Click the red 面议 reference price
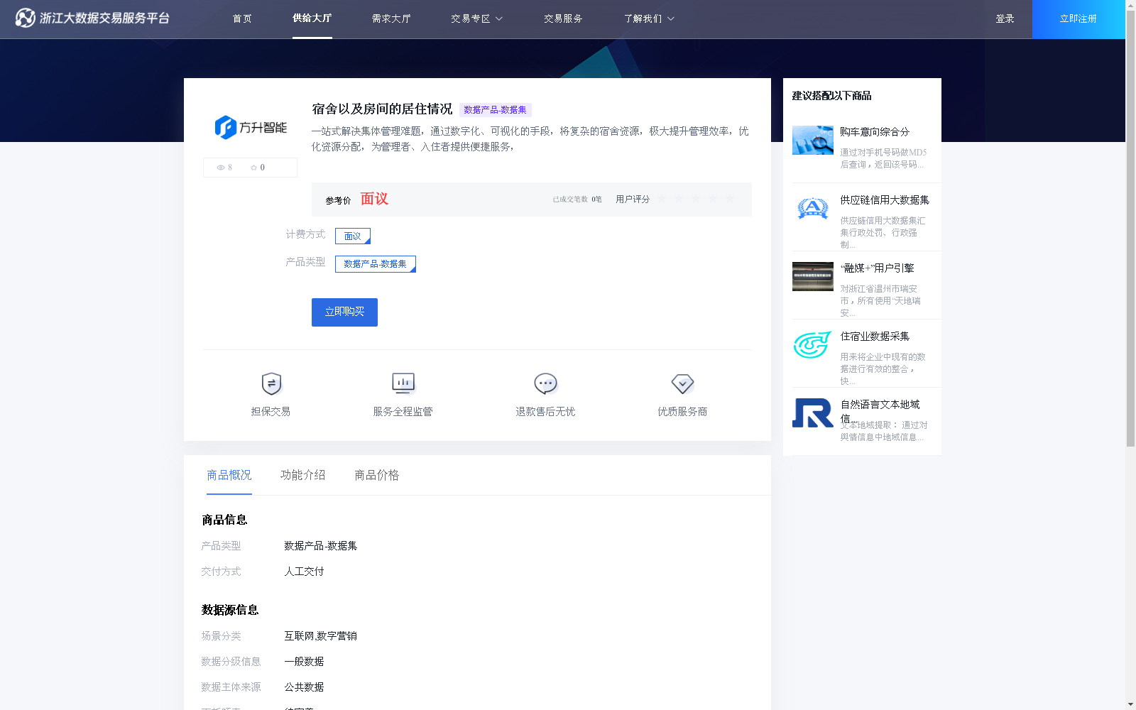 click(x=374, y=199)
